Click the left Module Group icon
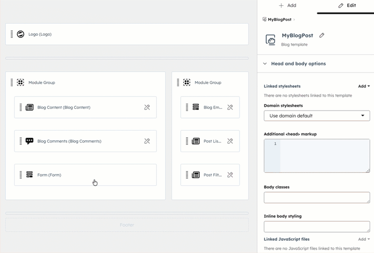 pos(20,83)
